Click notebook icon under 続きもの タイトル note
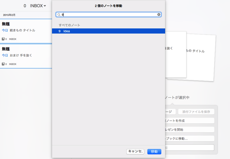 click(x=3, y=39)
